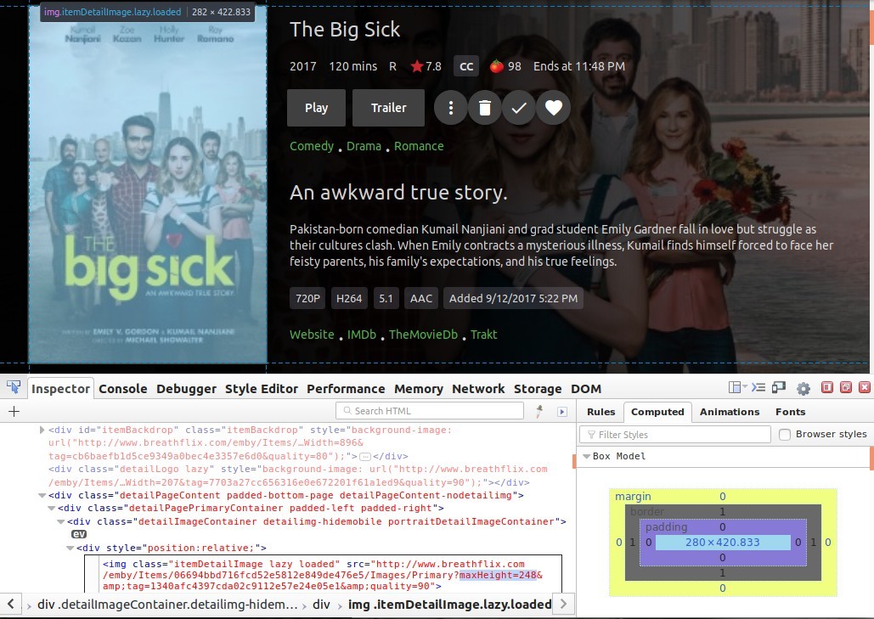The image size is (874, 619).
Task: Open the three-dot more options button
Action: point(450,108)
